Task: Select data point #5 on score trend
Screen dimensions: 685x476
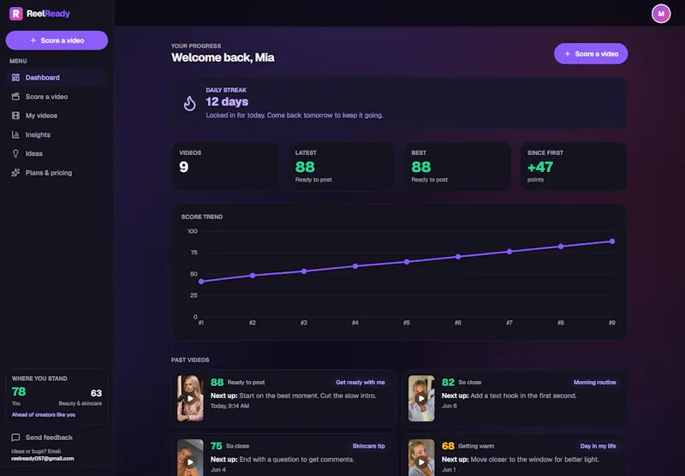Action: tap(407, 262)
